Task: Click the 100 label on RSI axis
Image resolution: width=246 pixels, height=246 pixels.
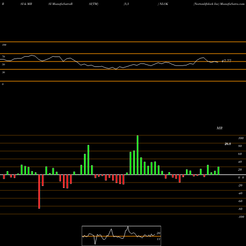Action: tap(4, 45)
